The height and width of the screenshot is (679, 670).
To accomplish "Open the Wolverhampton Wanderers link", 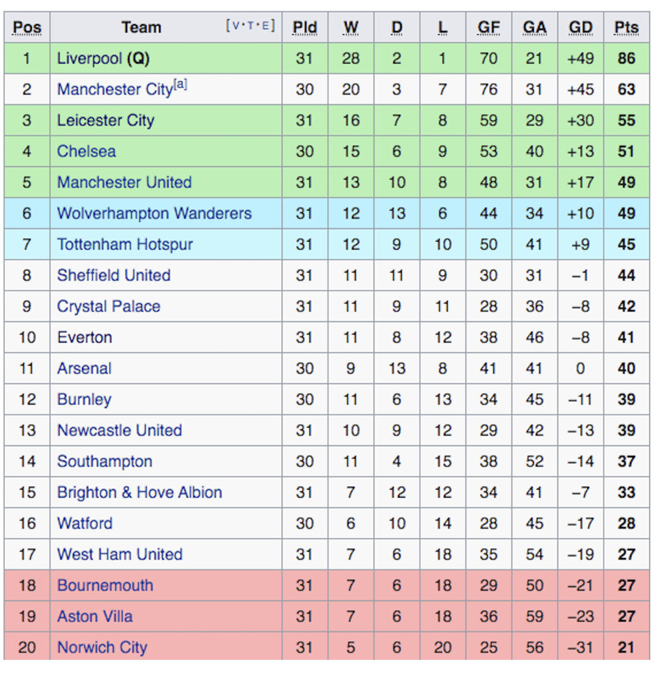I will pyautogui.click(x=154, y=214).
